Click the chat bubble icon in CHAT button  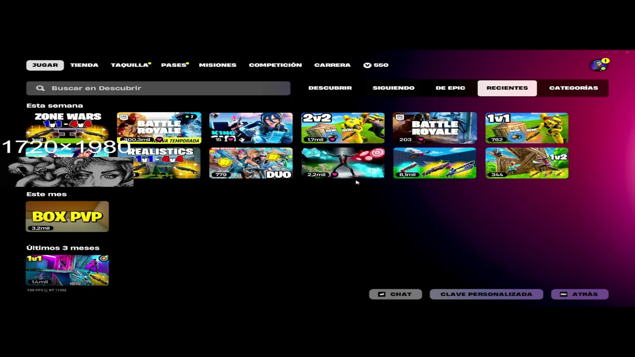(x=381, y=294)
